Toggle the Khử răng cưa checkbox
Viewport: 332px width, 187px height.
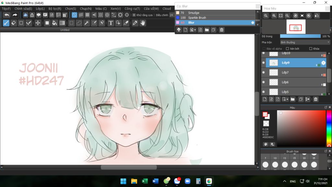pyautogui.click(x=134, y=15)
